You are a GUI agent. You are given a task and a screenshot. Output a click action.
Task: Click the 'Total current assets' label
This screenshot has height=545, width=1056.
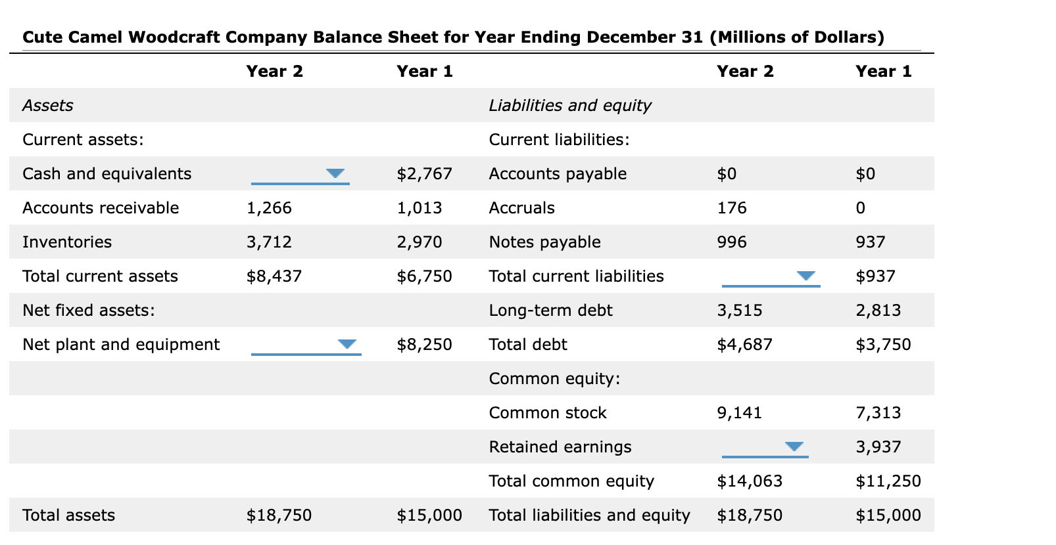tap(100, 276)
